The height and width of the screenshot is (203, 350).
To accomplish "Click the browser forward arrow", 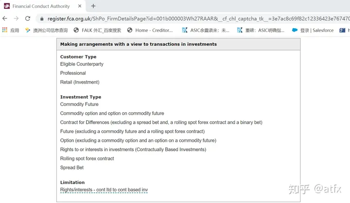I will click(x=16, y=18).
